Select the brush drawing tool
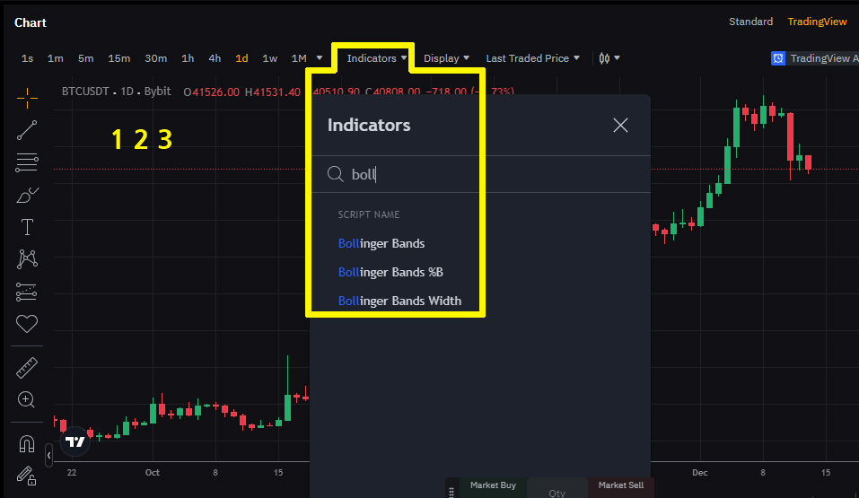Screen dimensions: 859x498 (x=27, y=195)
